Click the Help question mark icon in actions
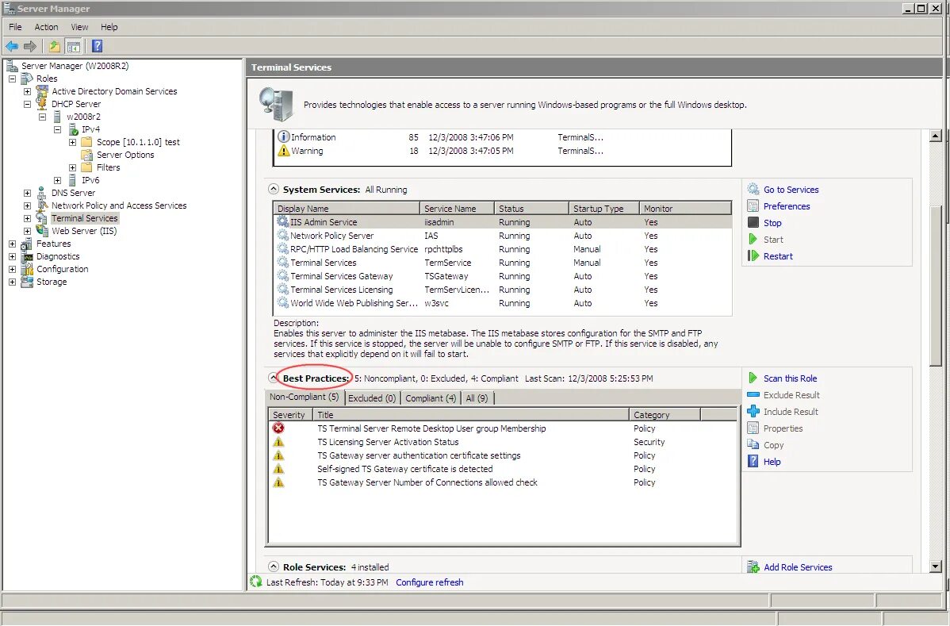950x626 pixels. tap(753, 461)
